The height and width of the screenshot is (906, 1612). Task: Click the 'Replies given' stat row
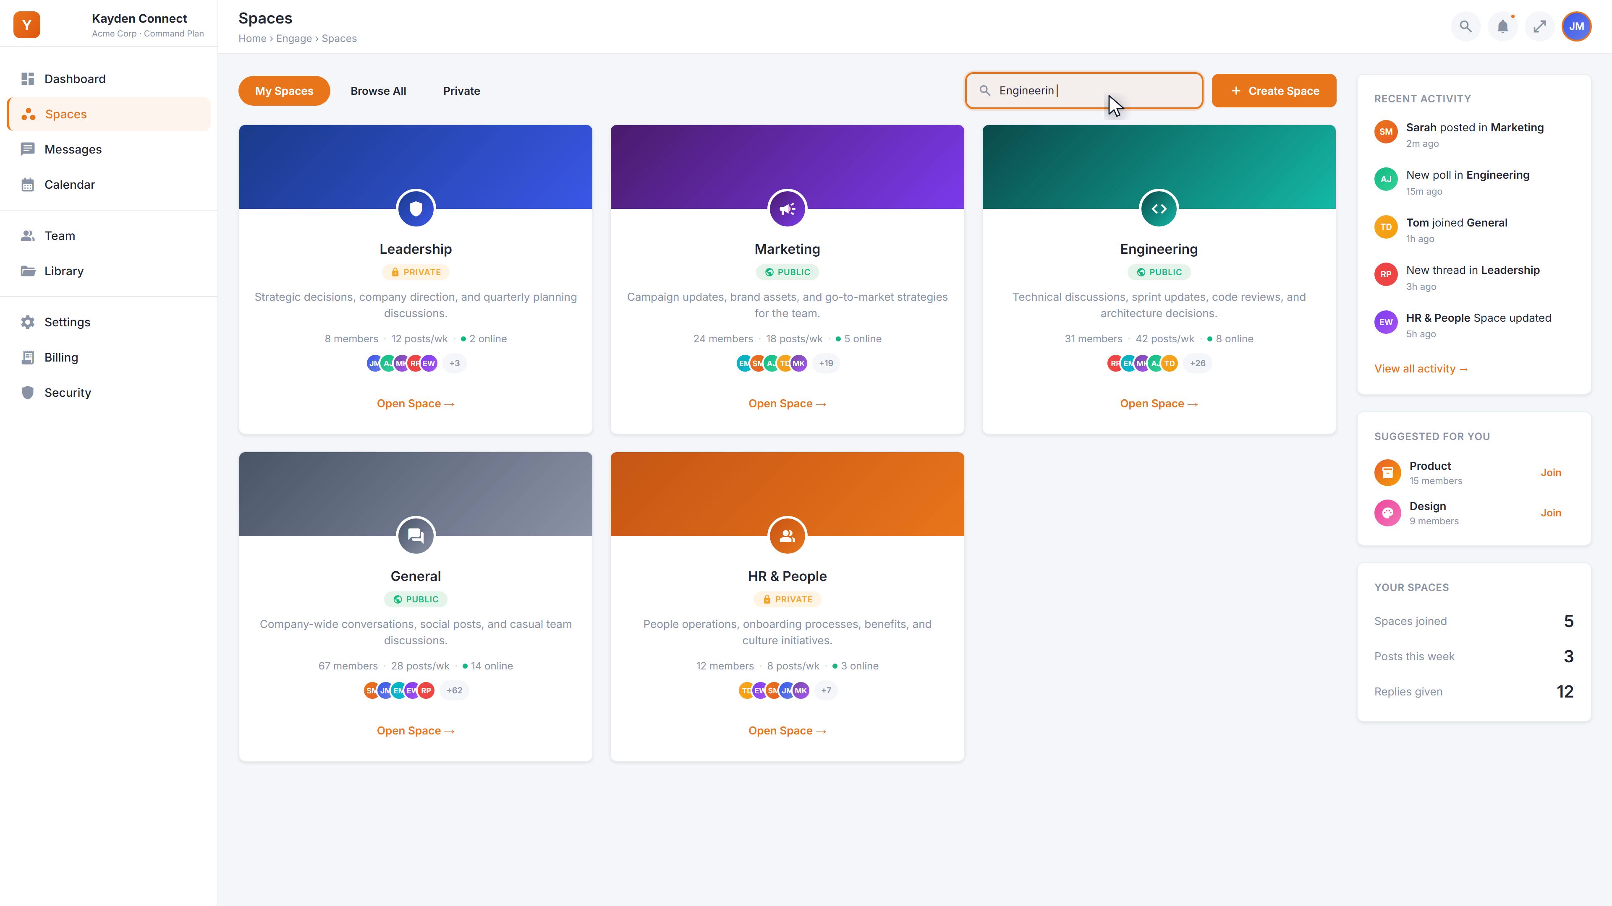(x=1474, y=692)
